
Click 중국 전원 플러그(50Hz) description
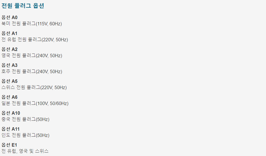coord(25,119)
